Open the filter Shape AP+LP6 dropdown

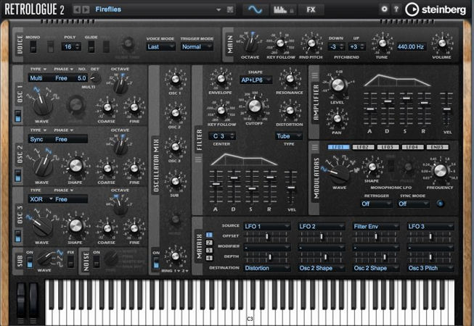pyautogui.click(x=256, y=80)
